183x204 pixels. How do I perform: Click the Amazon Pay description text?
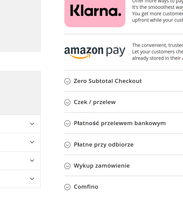[x=158, y=52]
